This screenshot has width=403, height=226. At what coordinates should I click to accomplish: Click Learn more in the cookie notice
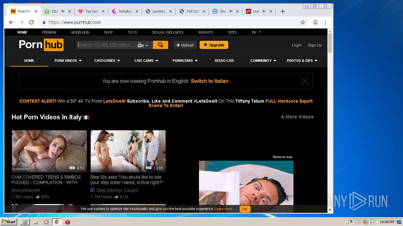[x=224, y=209]
